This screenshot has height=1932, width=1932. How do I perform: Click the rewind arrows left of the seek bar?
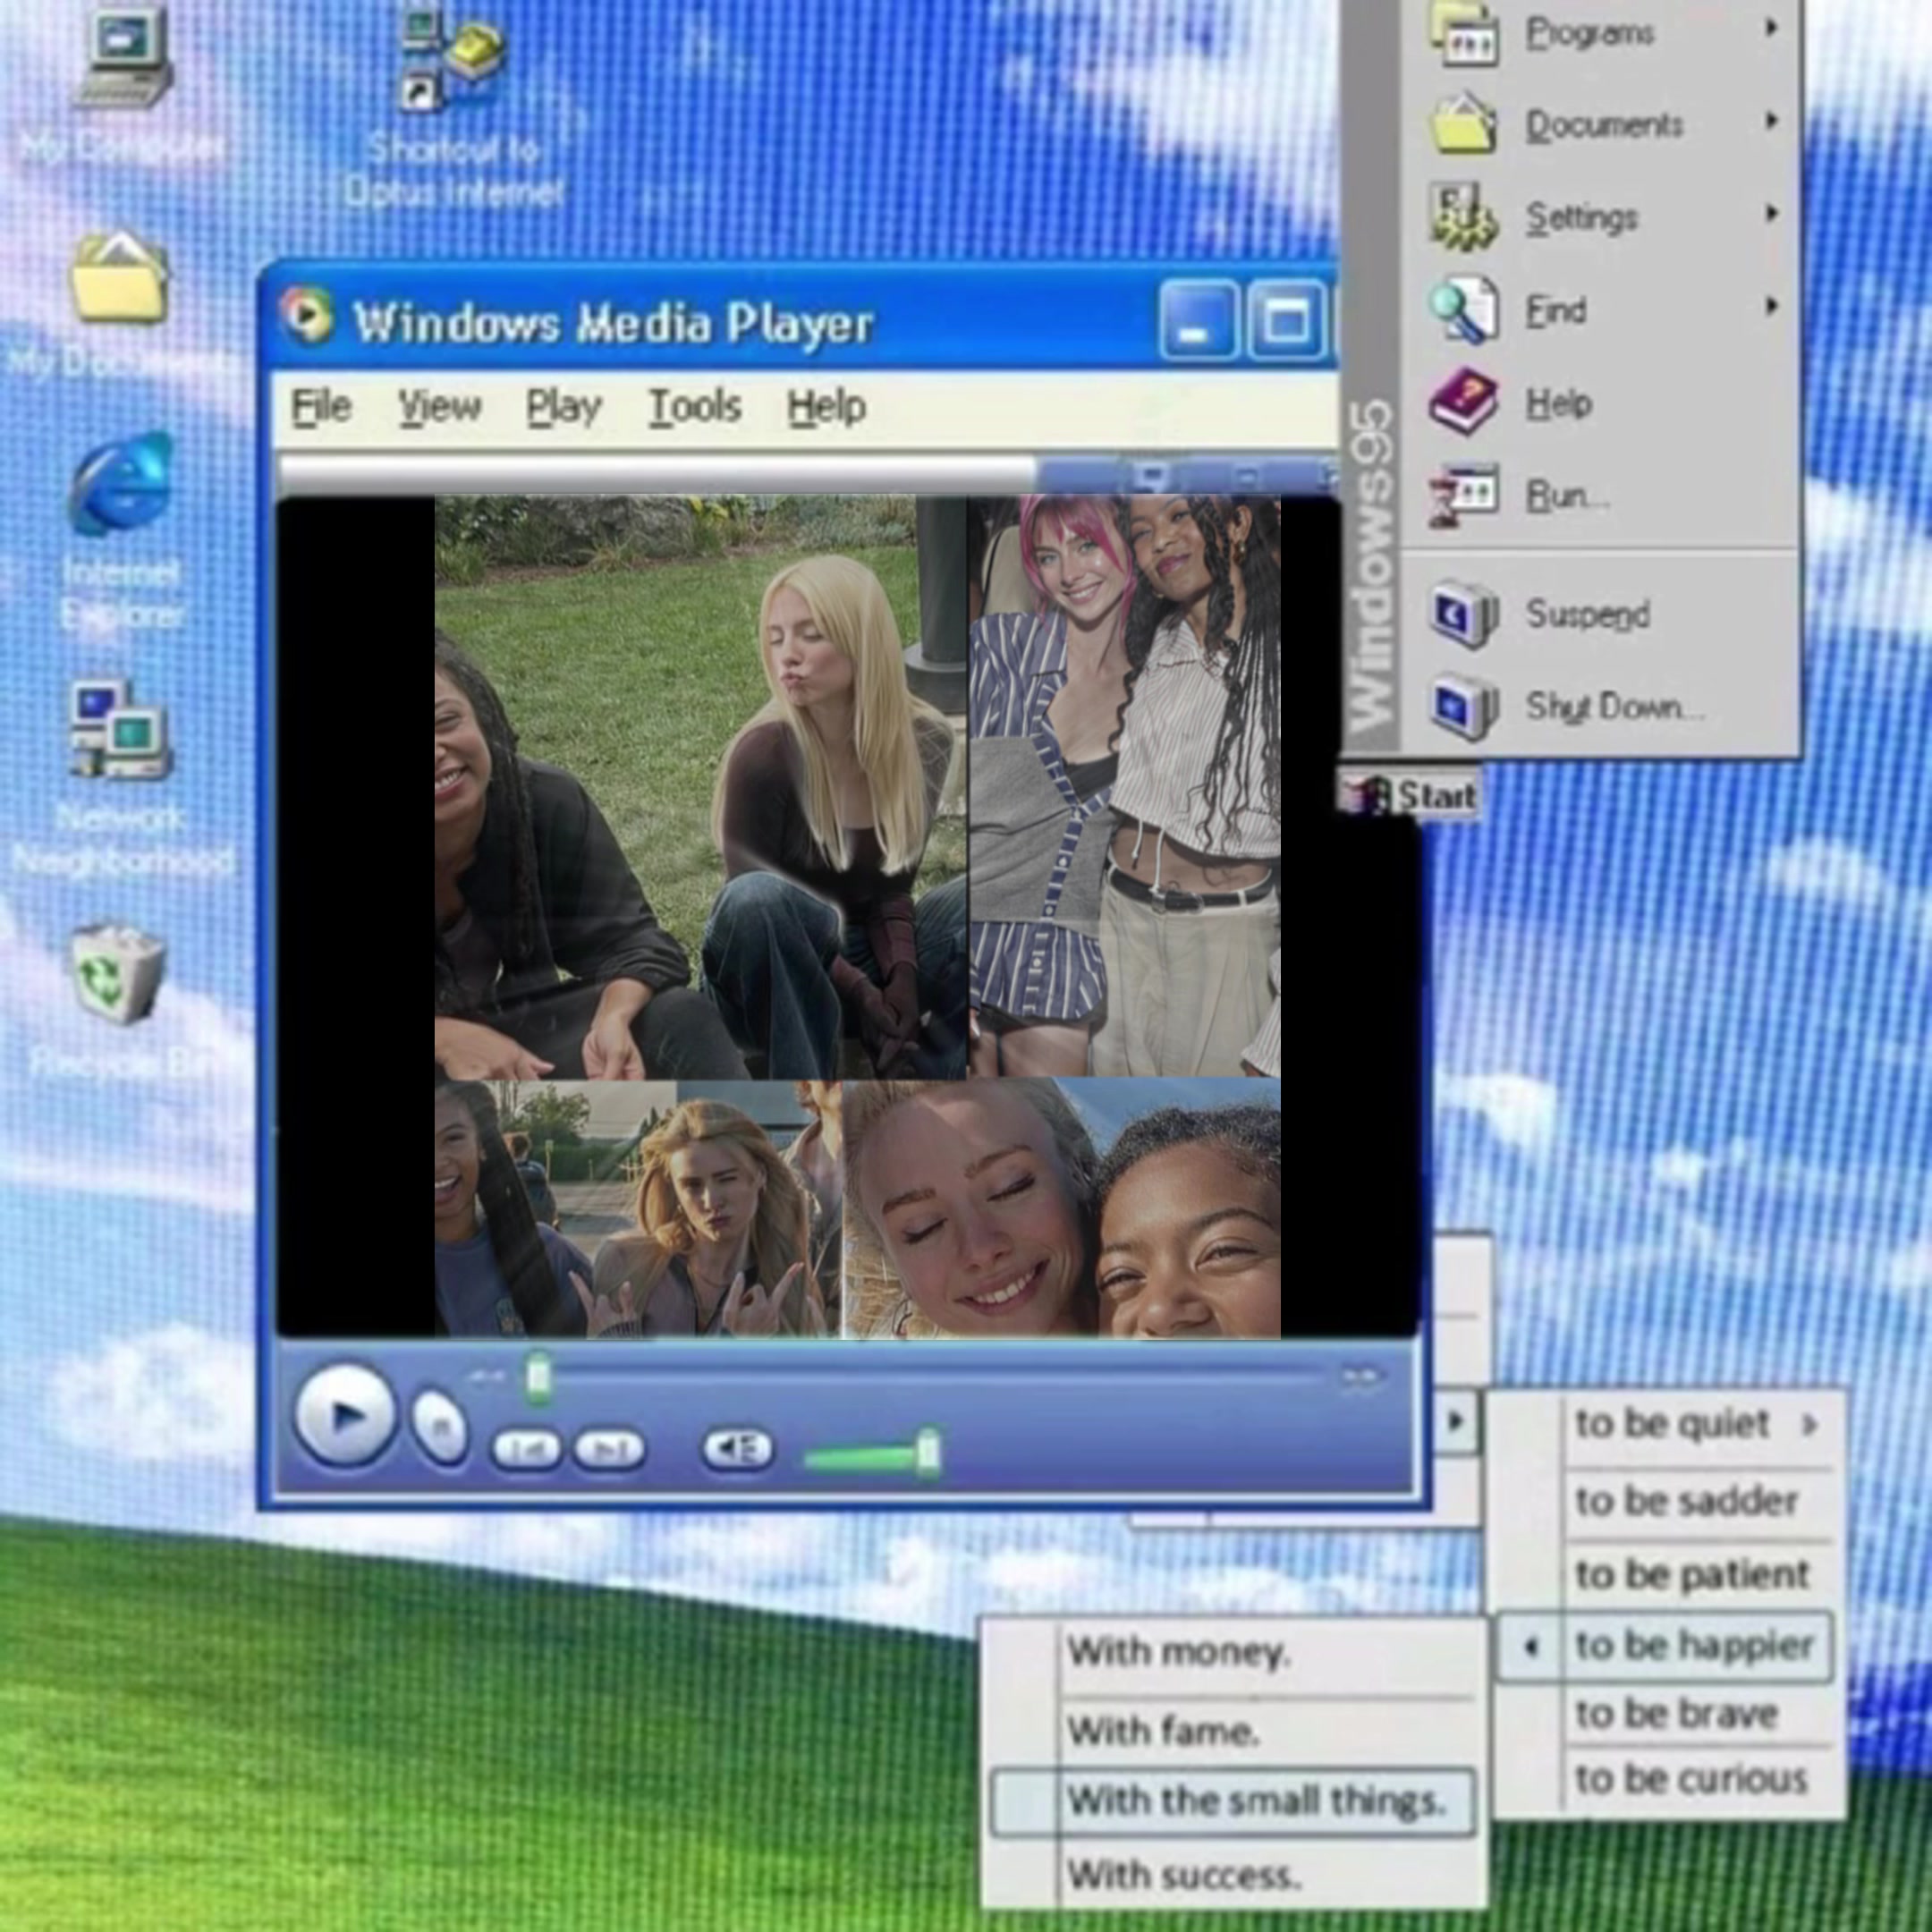pos(487,1377)
